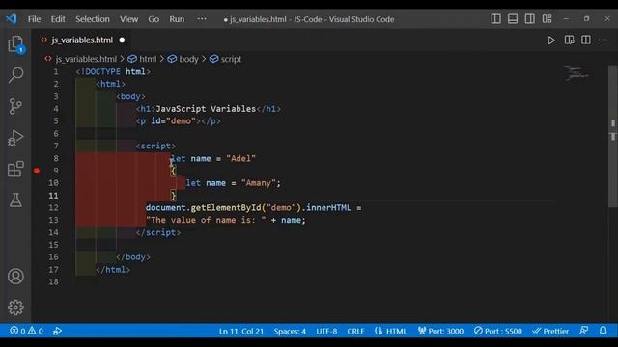
Task: Toggle secondary side bar layout icon
Action: point(530,19)
